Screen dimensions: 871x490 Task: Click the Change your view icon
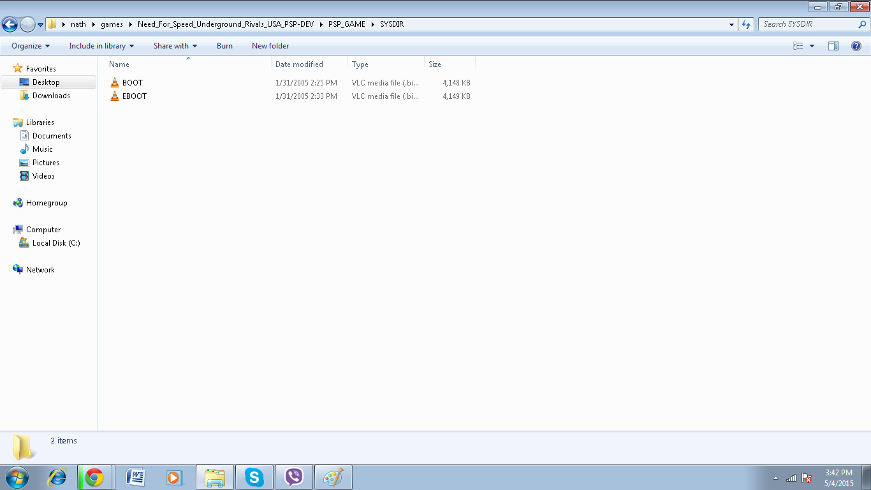pos(798,46)
